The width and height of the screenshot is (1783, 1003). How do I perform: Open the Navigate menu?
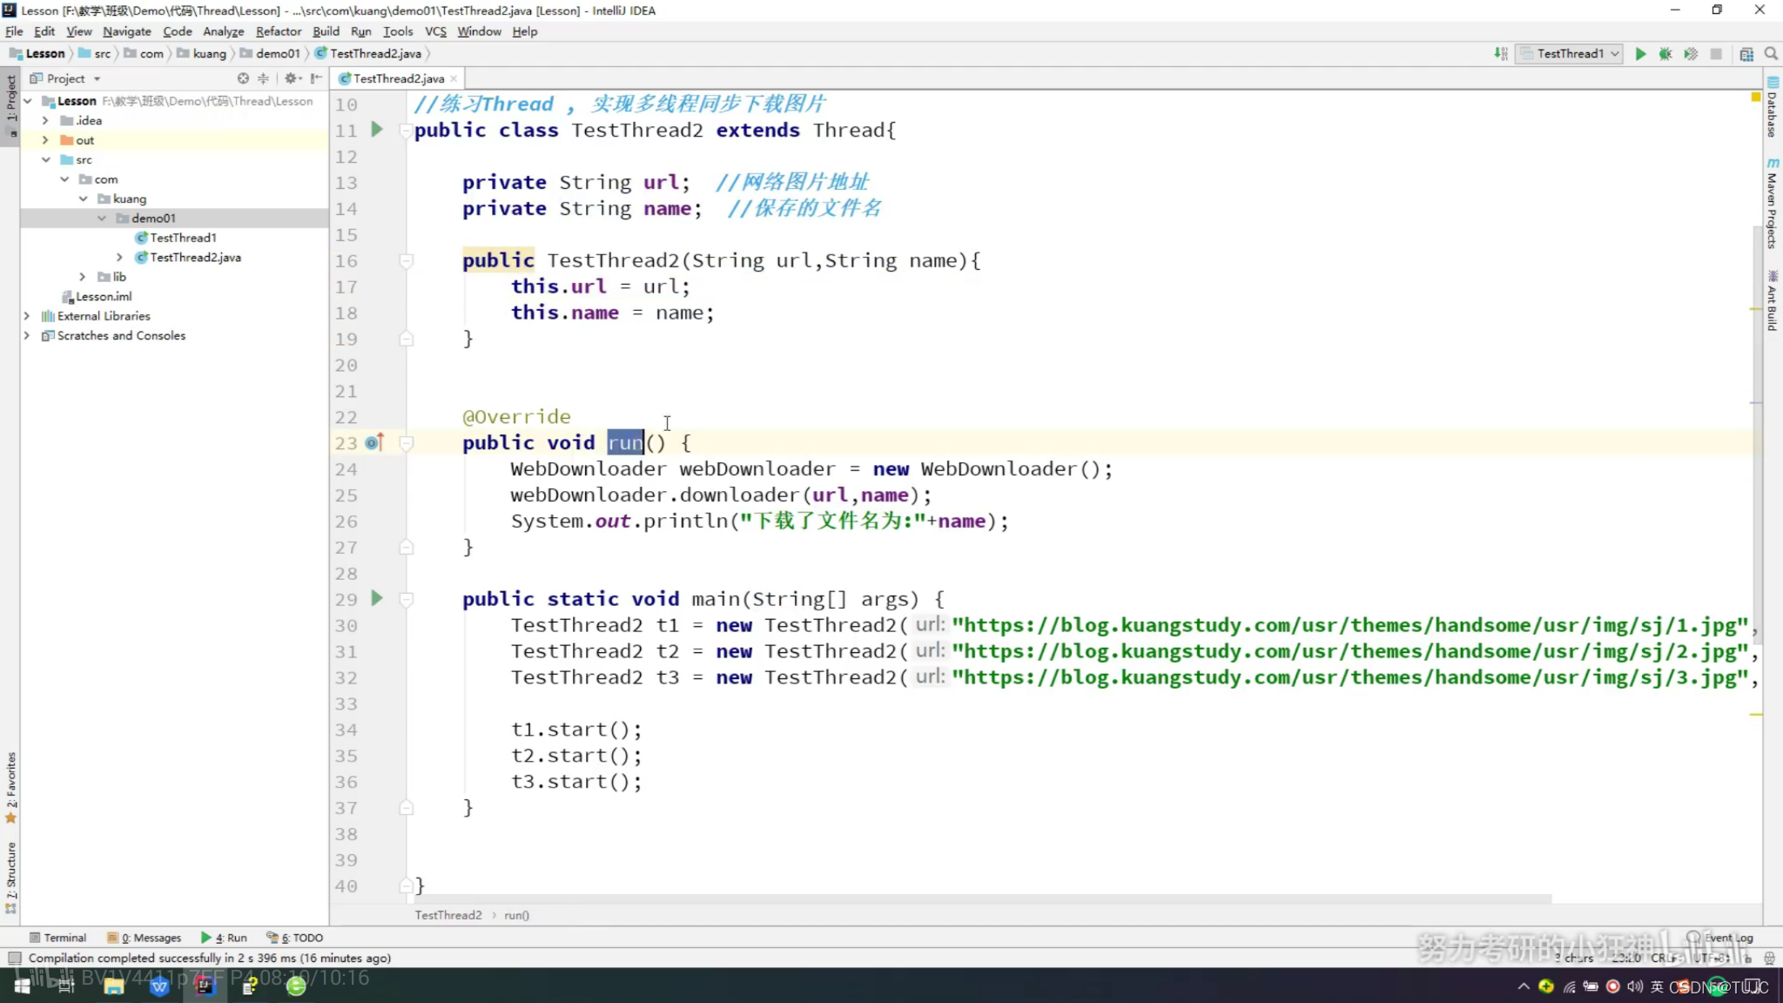(127, 31)
